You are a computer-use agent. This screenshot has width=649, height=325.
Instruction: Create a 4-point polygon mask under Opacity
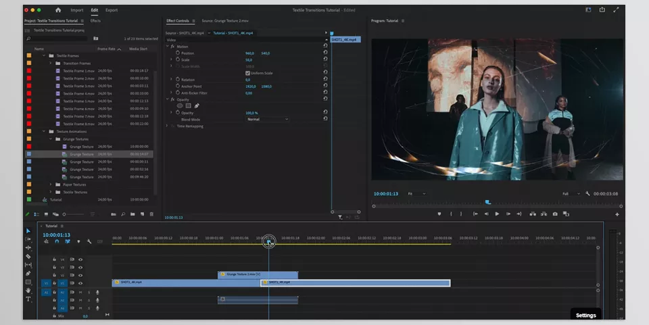pos(189,106)
